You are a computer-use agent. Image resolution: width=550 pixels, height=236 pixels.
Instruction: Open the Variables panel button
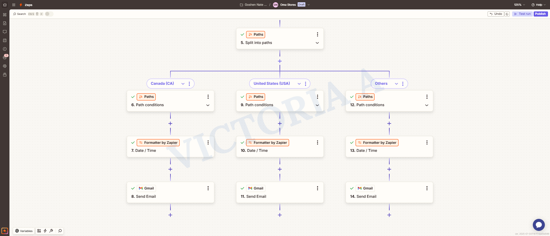[x=24, y=231]
